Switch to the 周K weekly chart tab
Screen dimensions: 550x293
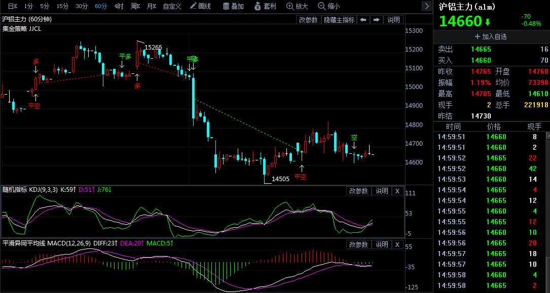pos(135,7)
